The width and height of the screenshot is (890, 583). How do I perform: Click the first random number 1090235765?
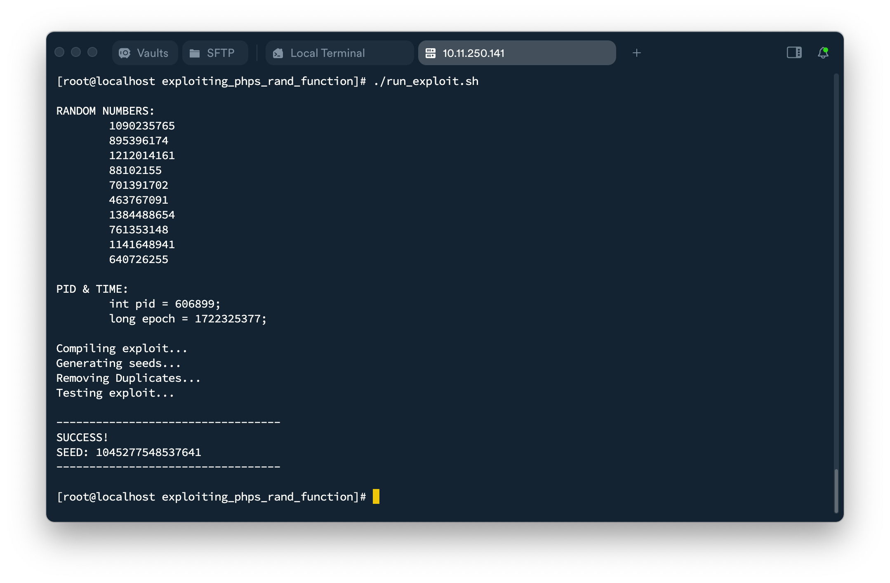click(142, 126)
